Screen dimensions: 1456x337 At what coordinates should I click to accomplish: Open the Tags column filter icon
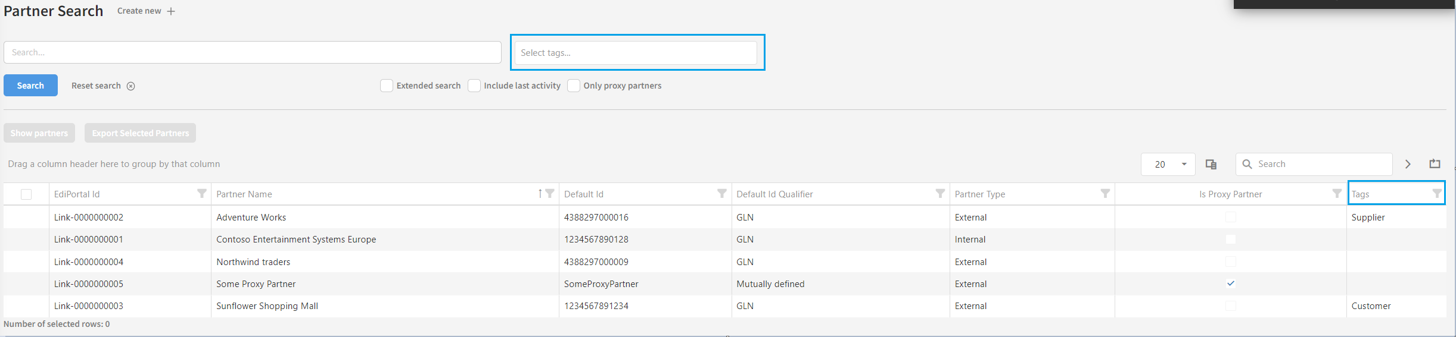click(x=1437, y=194)
